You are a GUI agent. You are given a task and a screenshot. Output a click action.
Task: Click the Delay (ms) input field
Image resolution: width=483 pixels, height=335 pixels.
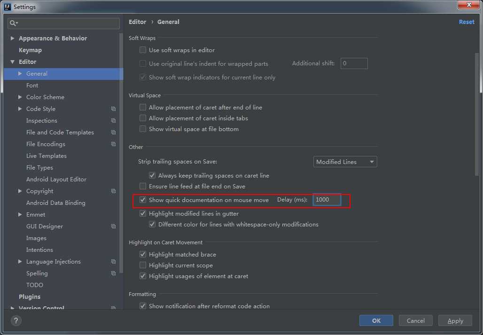(327, 200)
